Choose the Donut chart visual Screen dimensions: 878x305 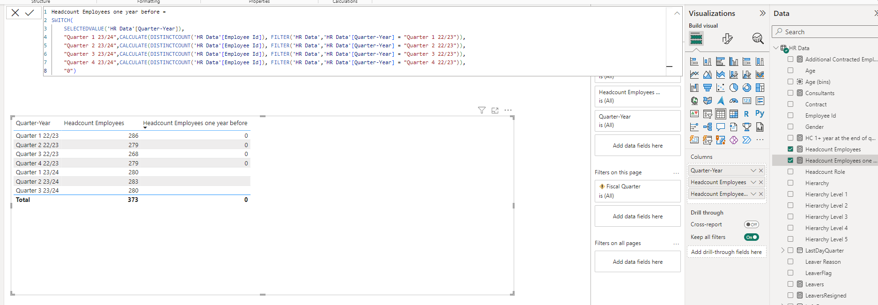tap(747, 88)
